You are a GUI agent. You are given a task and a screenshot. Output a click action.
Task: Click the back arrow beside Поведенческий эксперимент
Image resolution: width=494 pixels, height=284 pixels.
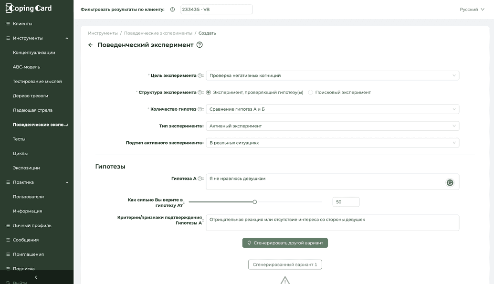pos(90,45)
